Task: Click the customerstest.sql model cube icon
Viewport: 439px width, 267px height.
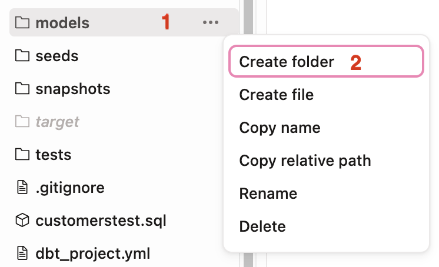Action: pyautogui.click(x=22, y=221)
